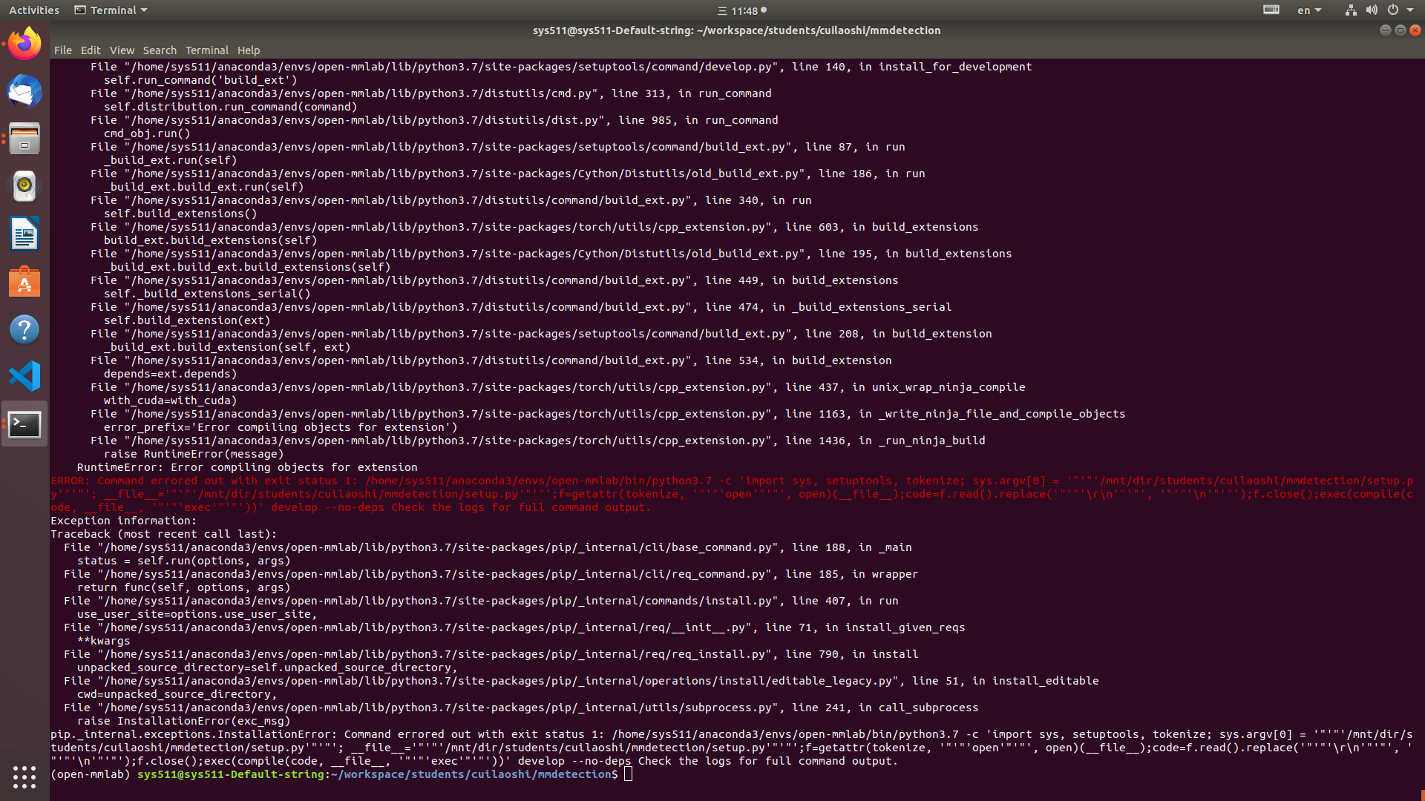Open the power status menu

click(1395, 10)
